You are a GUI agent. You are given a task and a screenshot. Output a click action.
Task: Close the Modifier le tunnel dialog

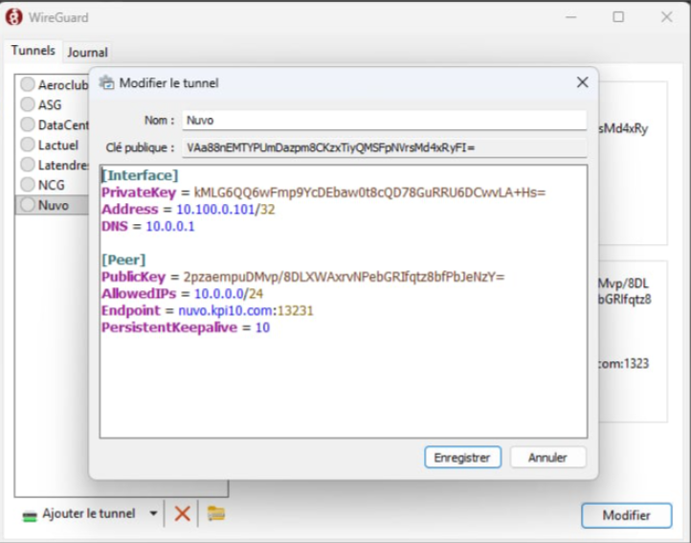(x=582, y=82)
